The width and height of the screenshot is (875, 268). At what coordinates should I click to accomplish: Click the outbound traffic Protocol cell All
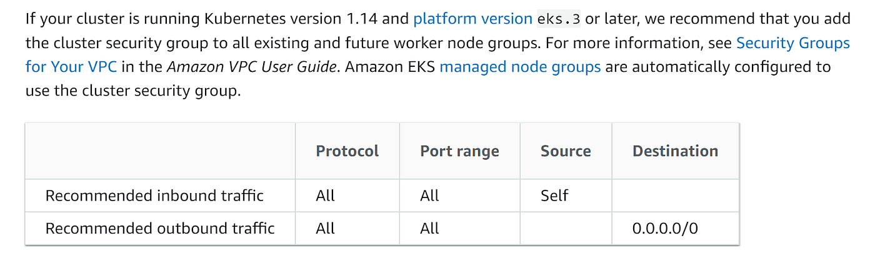[326, 229]
